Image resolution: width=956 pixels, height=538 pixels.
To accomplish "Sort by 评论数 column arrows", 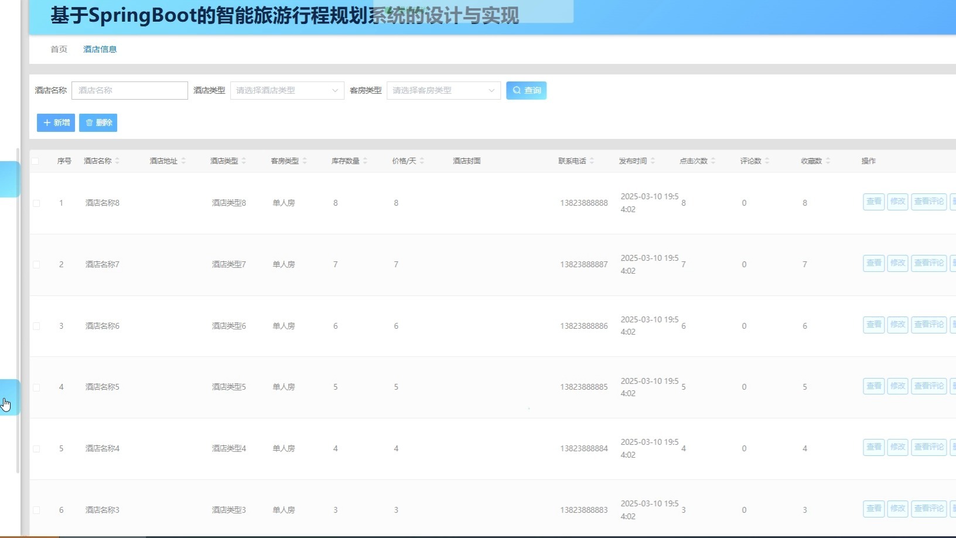I will pos(767,161).
